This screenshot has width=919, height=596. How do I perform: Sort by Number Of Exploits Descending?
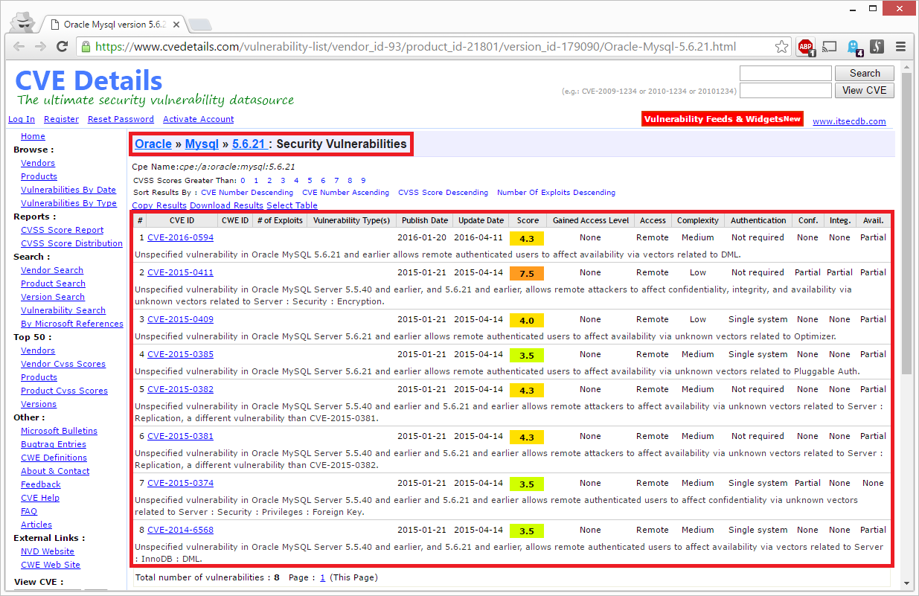click(x=556, y=192)
